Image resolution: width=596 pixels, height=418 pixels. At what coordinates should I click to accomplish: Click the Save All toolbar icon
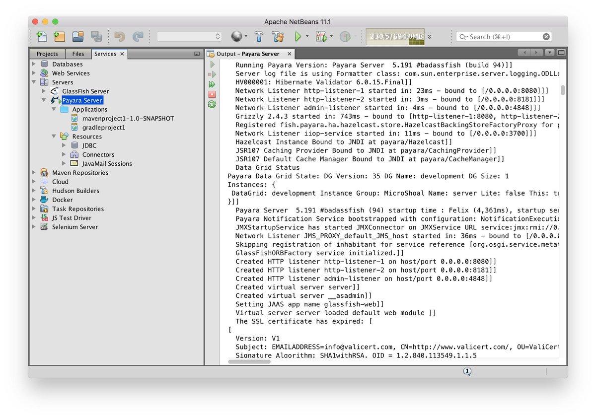pos(96,36)
